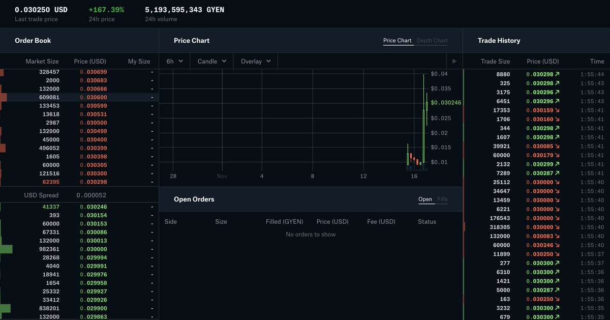Select ask order at price 0.030305
Screen dimensions: 610x320
coord(79,165)
